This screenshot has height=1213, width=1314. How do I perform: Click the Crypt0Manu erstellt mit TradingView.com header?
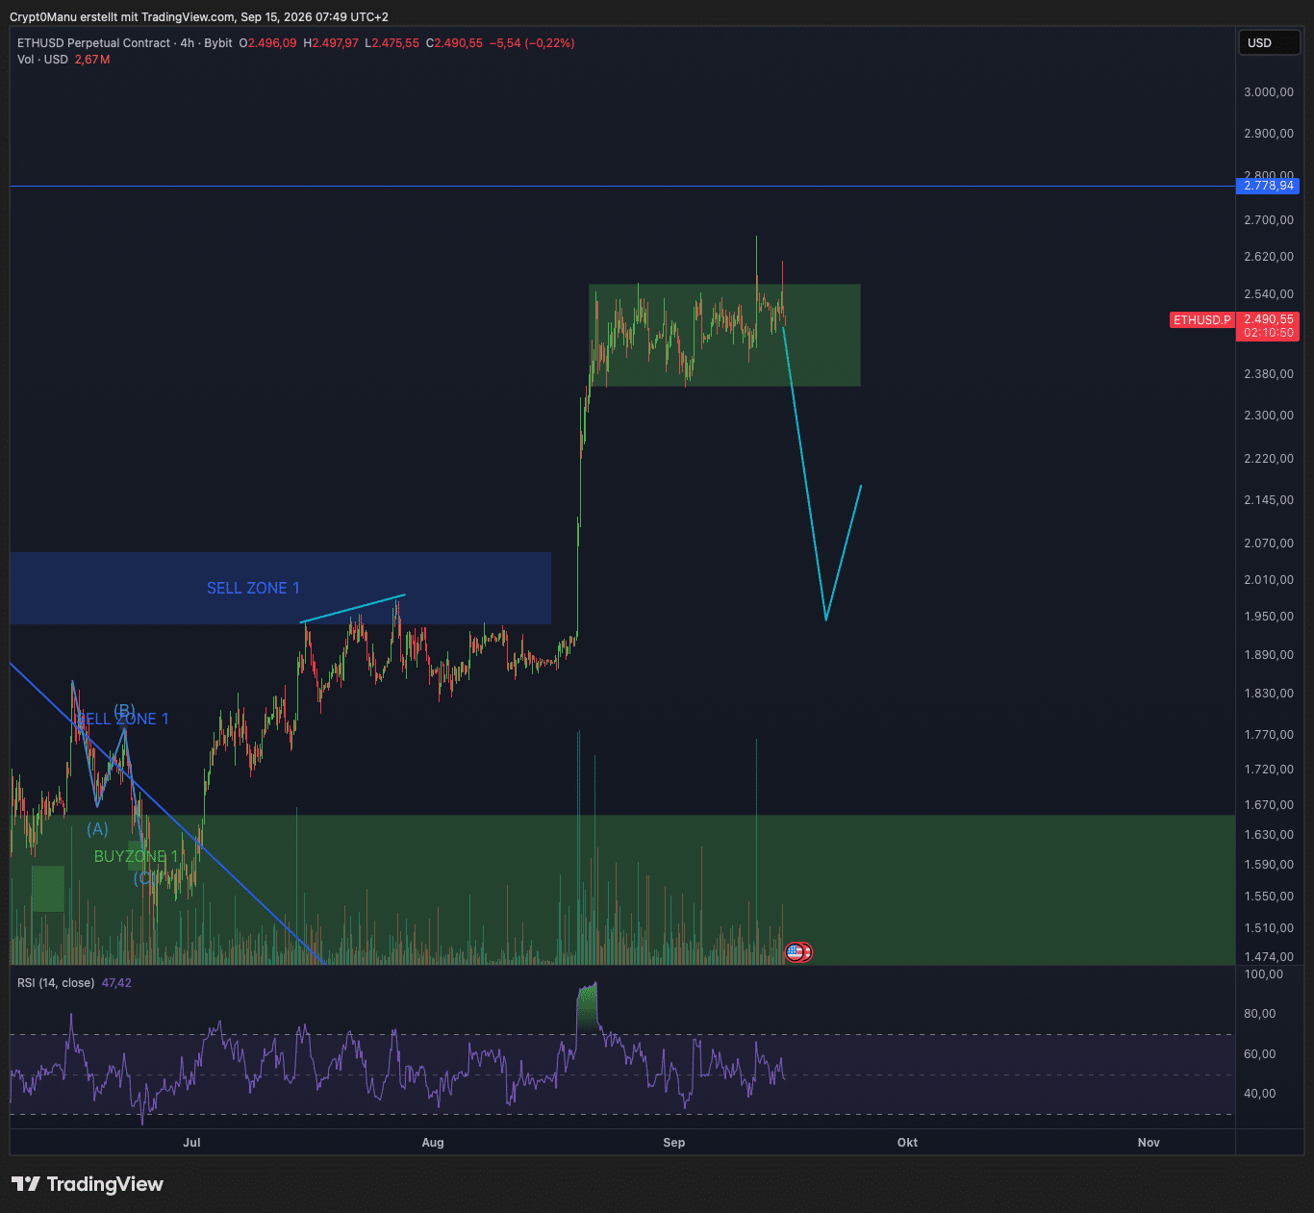199,17
